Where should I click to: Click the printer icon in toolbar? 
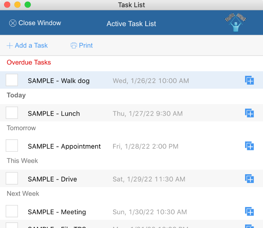(74, 46)
